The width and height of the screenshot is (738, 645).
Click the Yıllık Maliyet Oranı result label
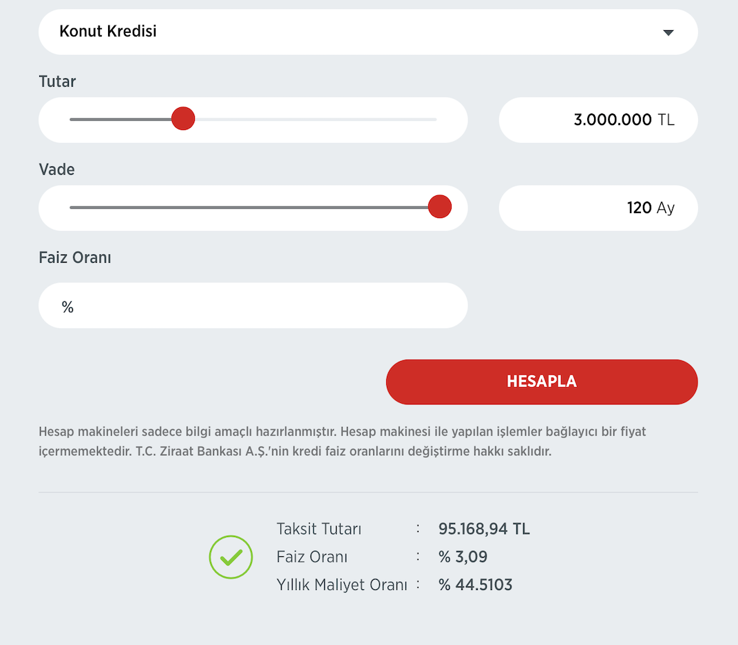coord(341,585)
